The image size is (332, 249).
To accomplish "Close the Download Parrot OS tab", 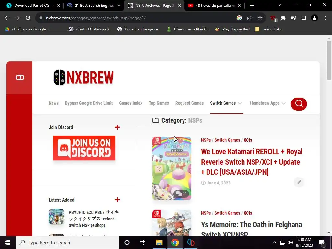I will click(x=58, y=6).
